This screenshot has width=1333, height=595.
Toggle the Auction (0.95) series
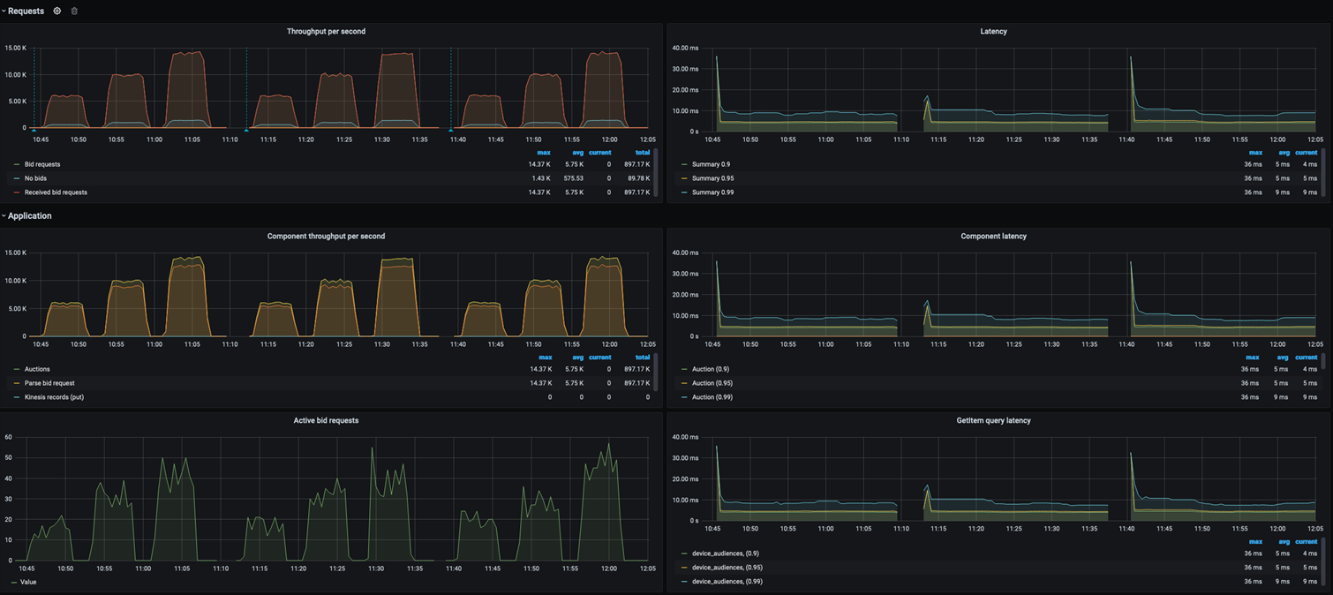[712, 383]
